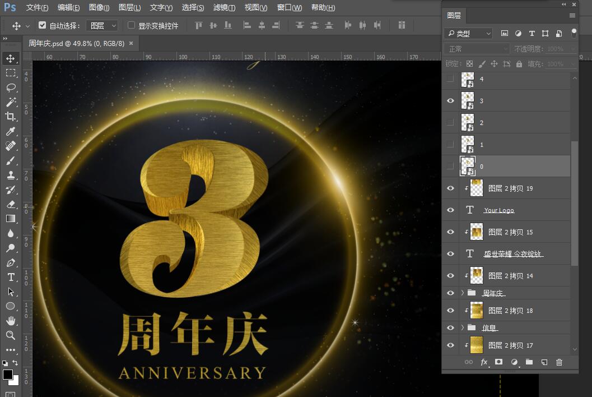The width and height of the screenshot is (592, 397).
Task: Select the Lasso tool
Action: (x=11, y=87)
